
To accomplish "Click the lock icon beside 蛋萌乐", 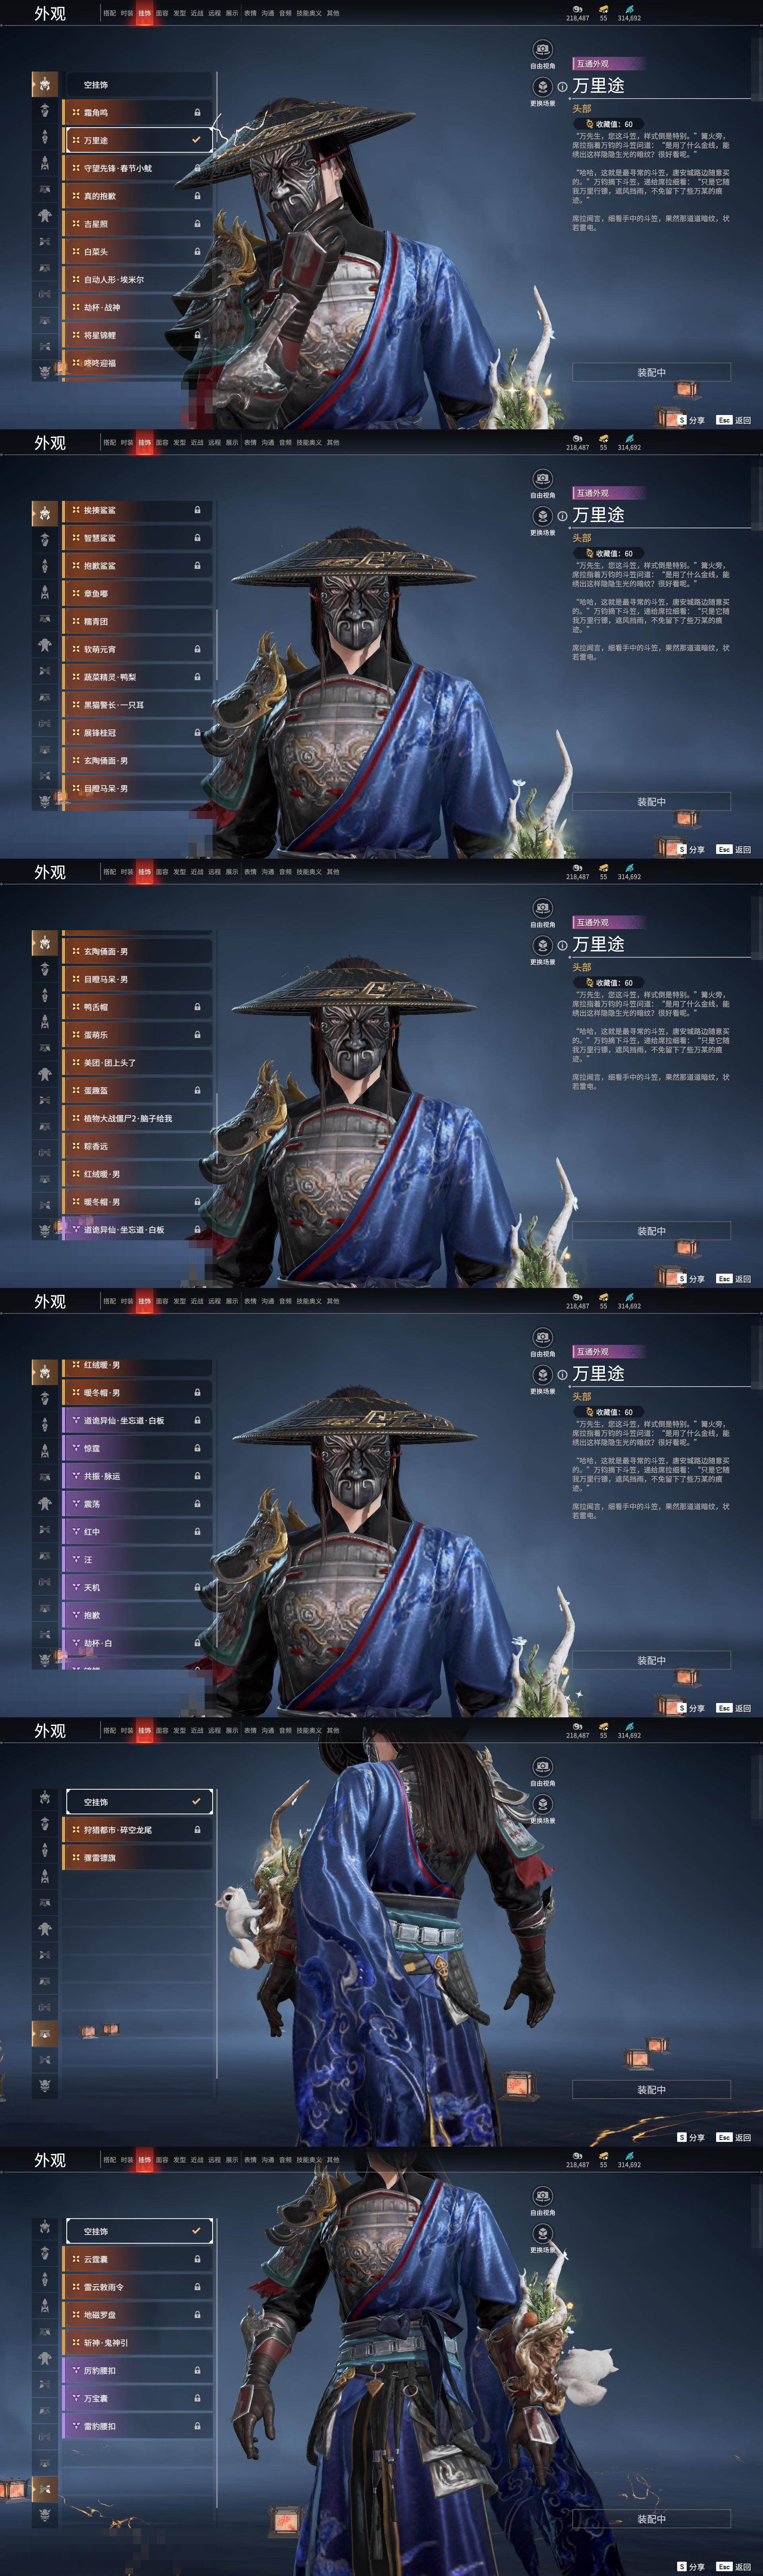I will pos(197,1035).
